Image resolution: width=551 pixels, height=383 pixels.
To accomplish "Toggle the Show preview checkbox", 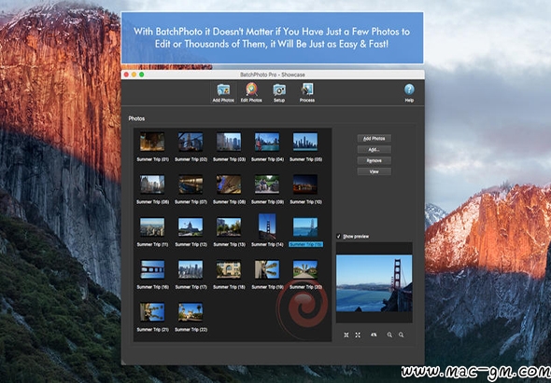I will [x=339, y=237].
